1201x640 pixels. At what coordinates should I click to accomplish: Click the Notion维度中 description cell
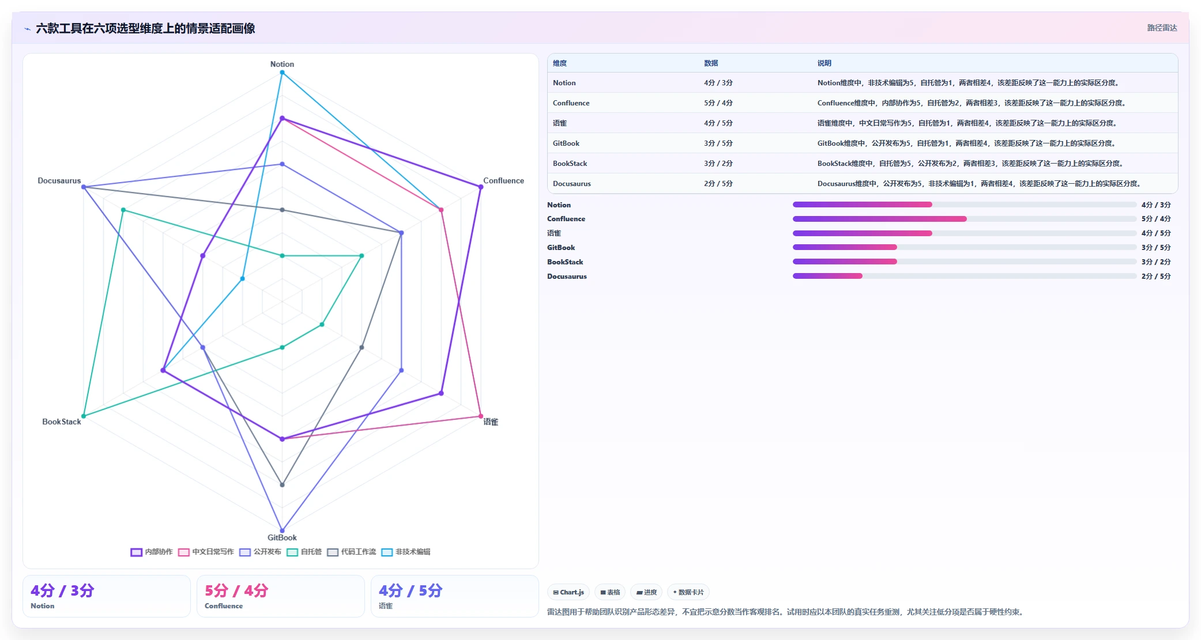969,83
